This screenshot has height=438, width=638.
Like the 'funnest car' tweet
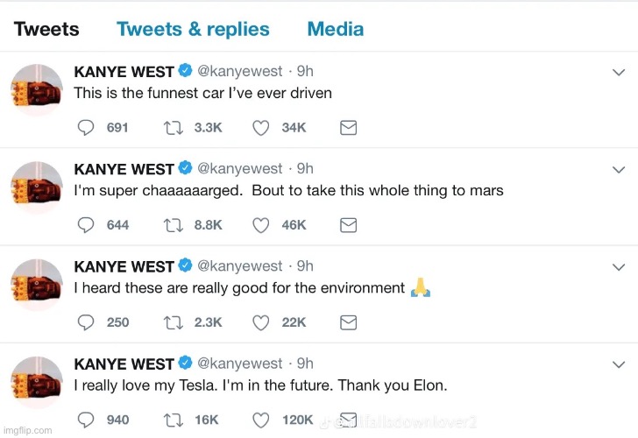[259, 128]
